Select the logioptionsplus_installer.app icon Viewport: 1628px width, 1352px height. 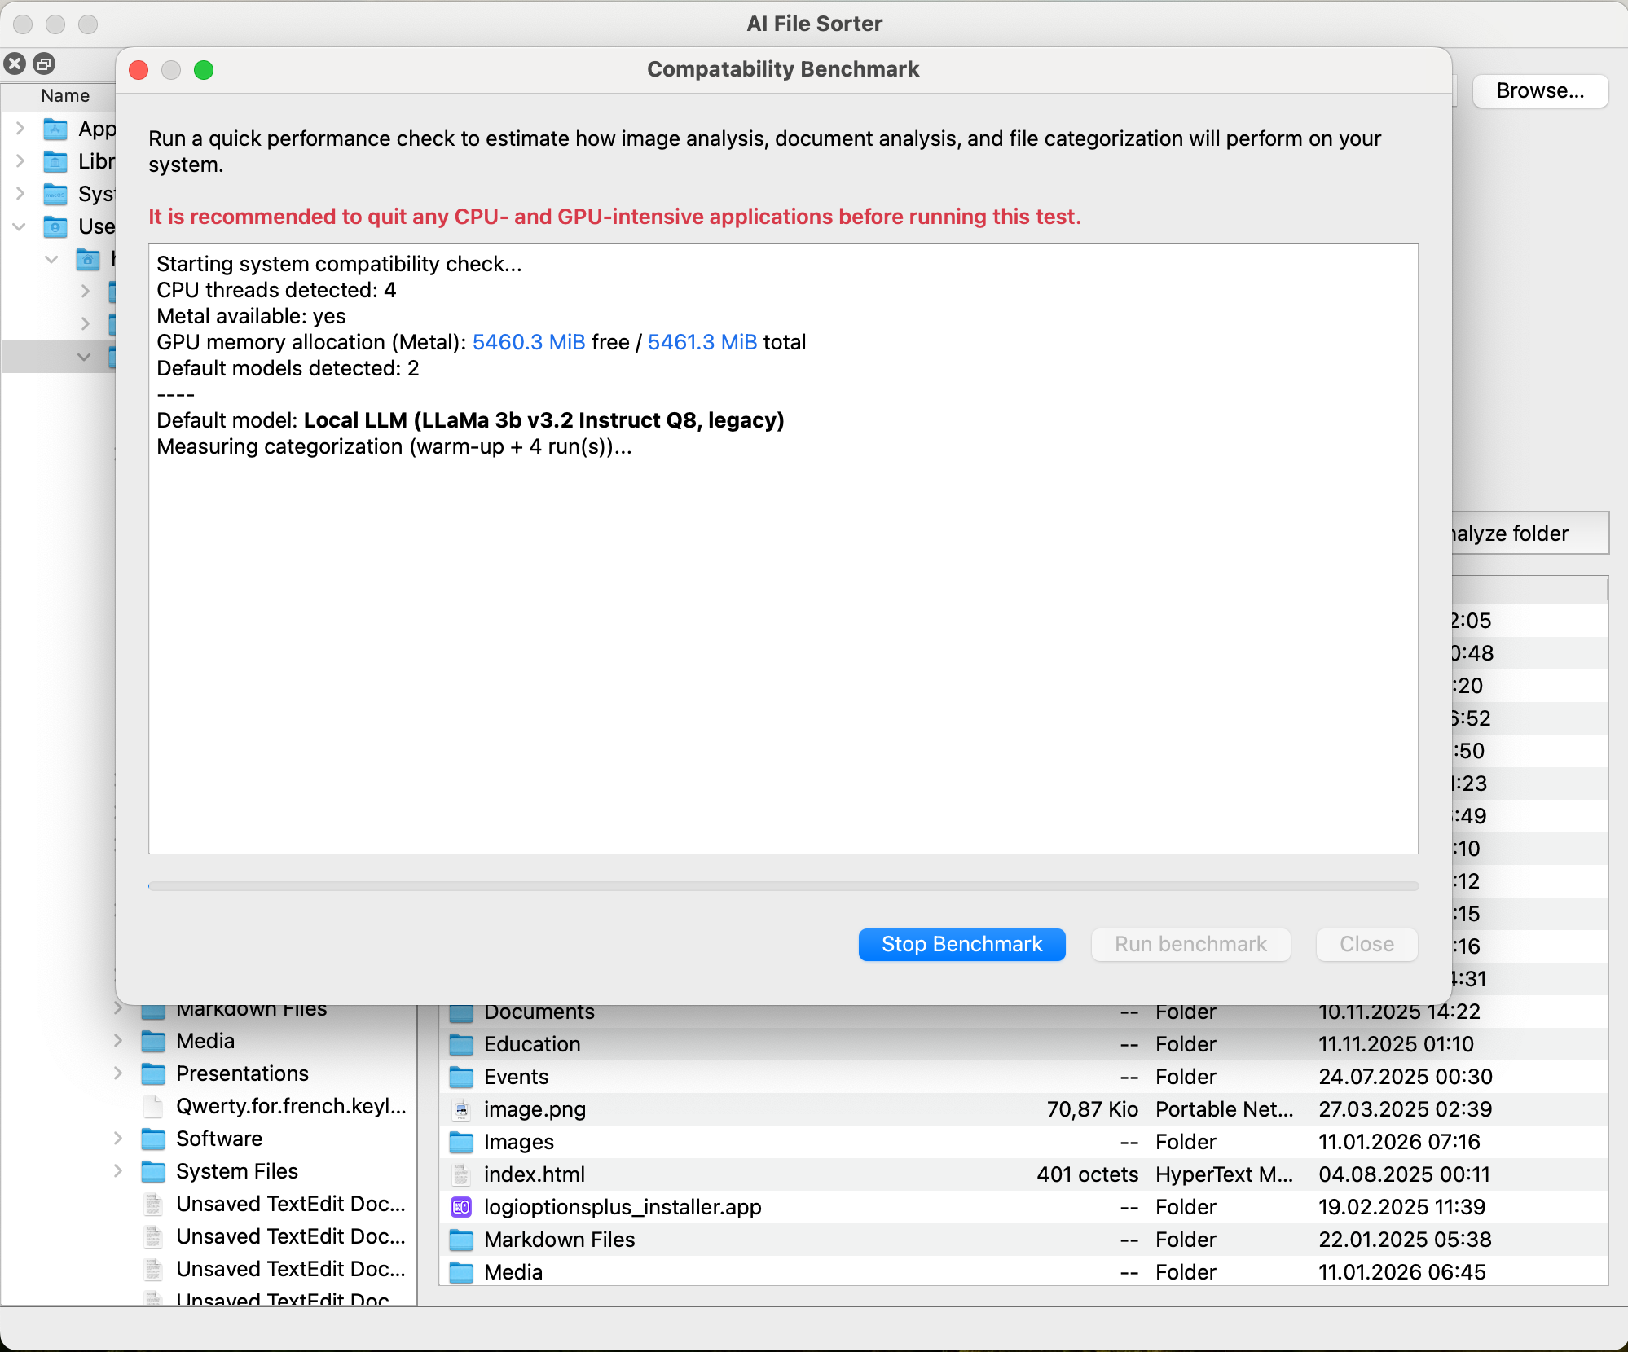point(461,1207)
